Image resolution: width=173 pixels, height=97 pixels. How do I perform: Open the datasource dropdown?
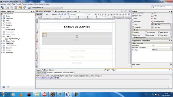(x=62, y=8)
